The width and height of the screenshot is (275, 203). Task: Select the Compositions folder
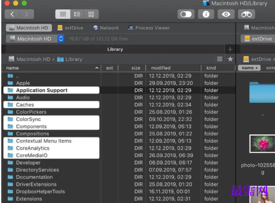119,133
